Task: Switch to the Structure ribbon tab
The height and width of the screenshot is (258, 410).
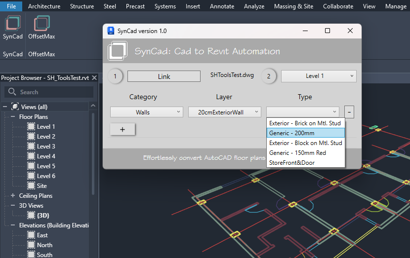Action: 82,6
